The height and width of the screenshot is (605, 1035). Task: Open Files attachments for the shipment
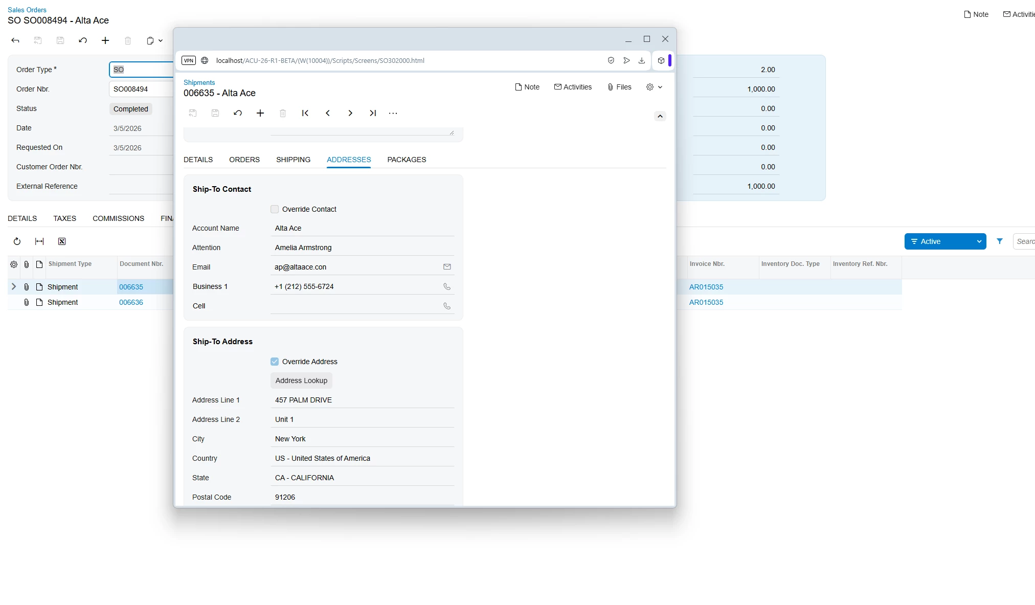(619, 87)
